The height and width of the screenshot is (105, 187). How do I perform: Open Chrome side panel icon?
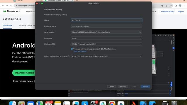(x=176, y=6)
